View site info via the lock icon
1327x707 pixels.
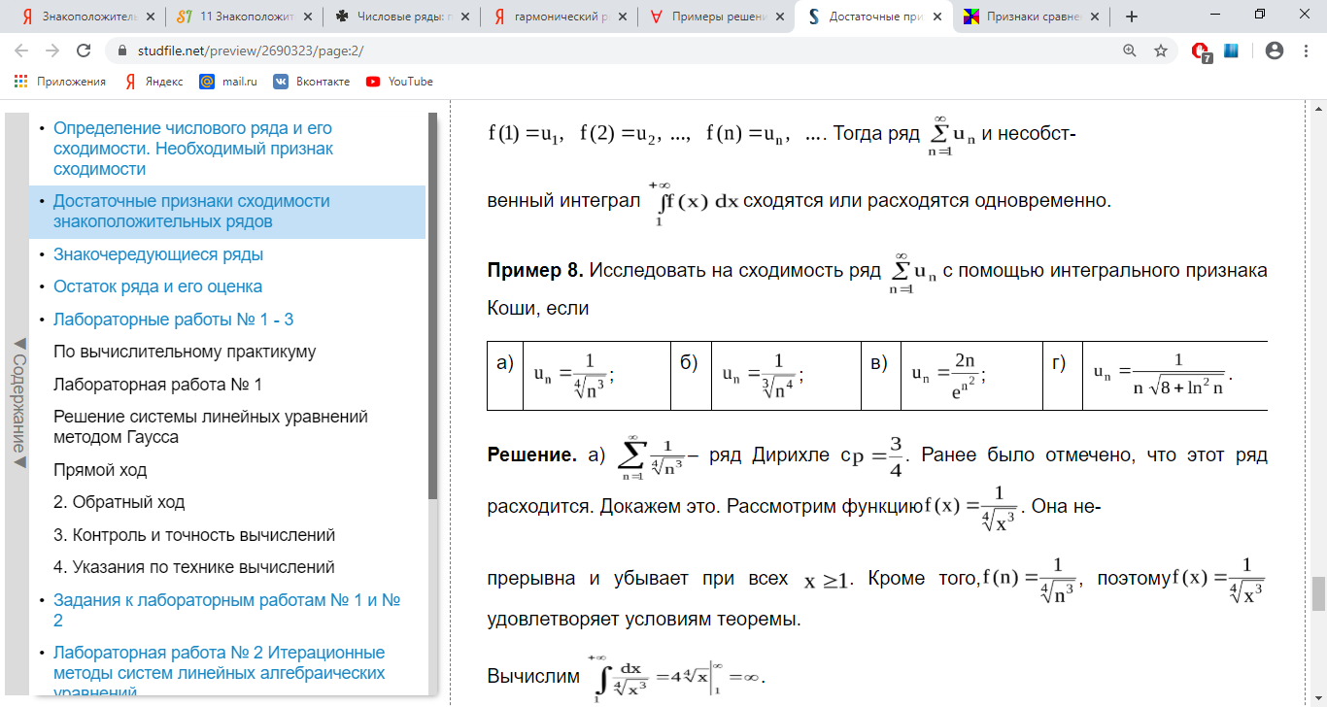point(122,51)
